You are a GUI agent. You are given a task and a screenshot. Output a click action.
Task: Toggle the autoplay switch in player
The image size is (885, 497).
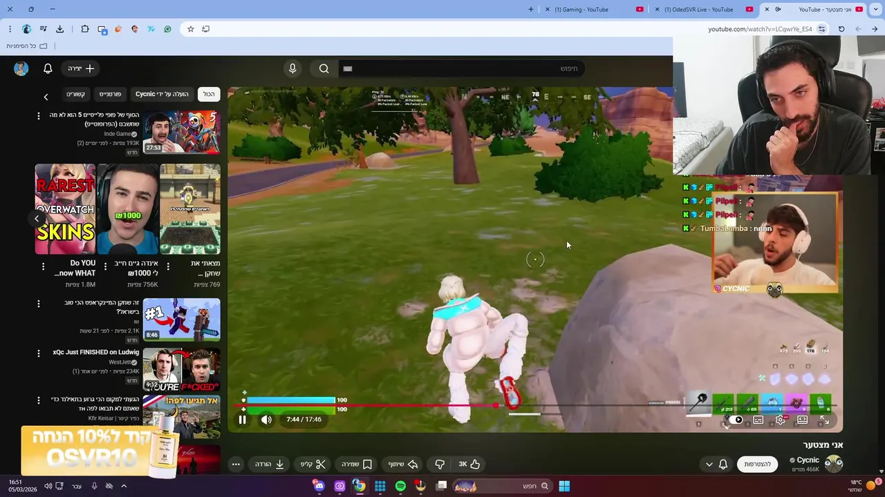[x=736, y=420]
